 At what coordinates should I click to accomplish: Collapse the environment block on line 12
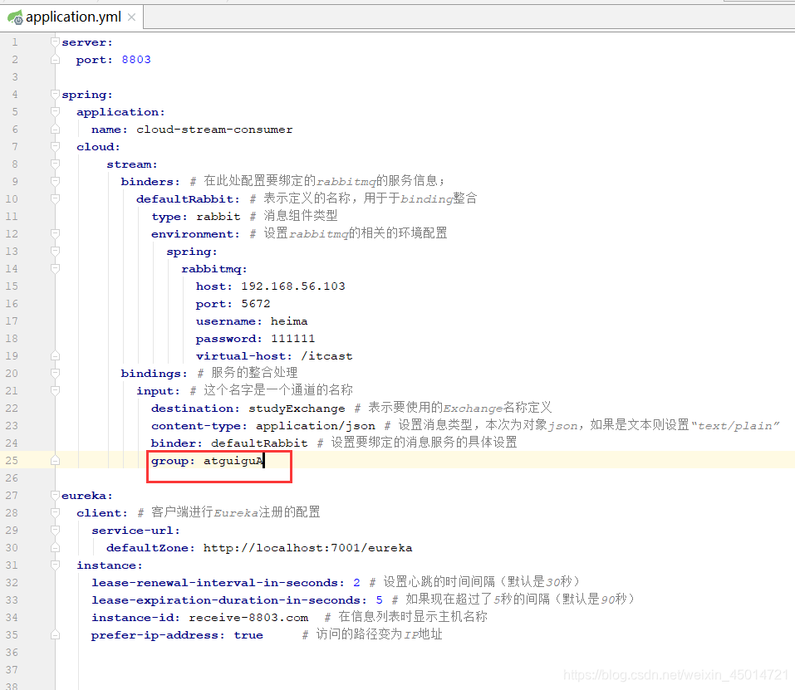(x=56, y=234)
